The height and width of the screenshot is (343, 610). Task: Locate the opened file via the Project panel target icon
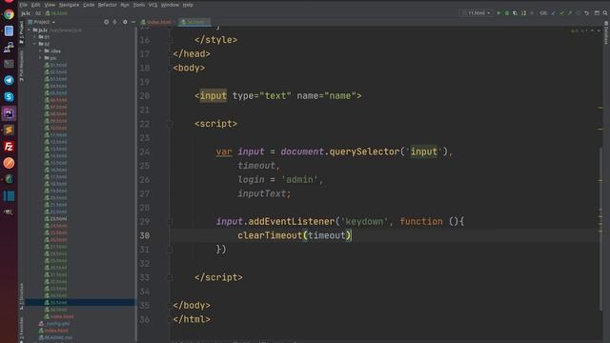(x=106, y=22)
